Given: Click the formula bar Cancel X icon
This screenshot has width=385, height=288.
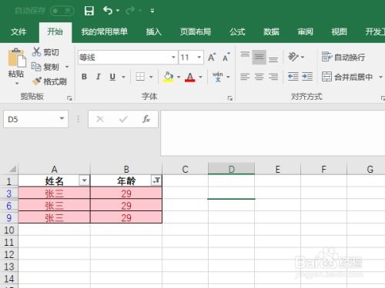Looking at the screenshot, I should 100,119.
